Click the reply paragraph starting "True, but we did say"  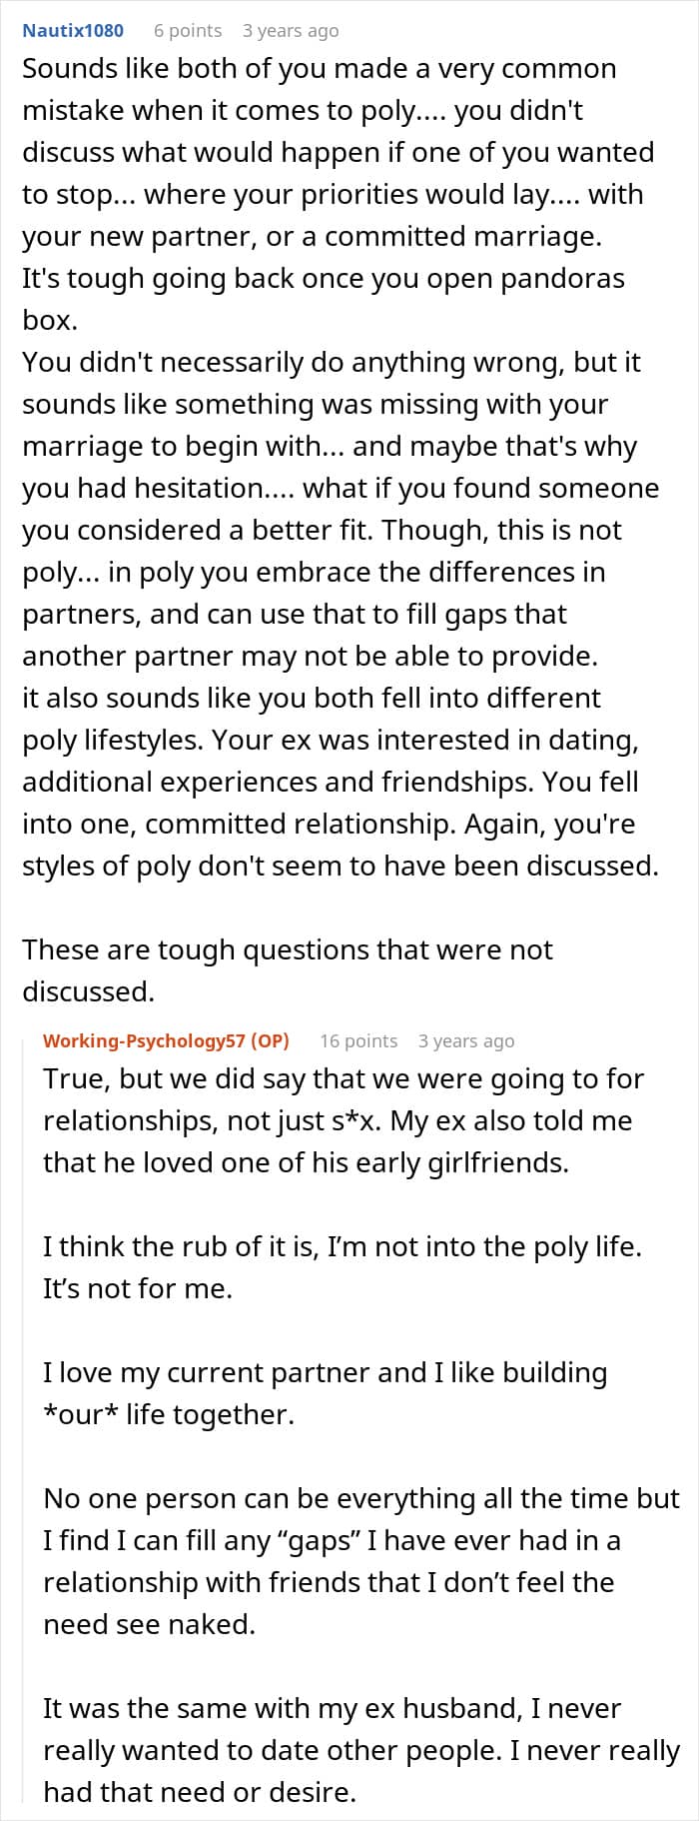pos(344,1120)
